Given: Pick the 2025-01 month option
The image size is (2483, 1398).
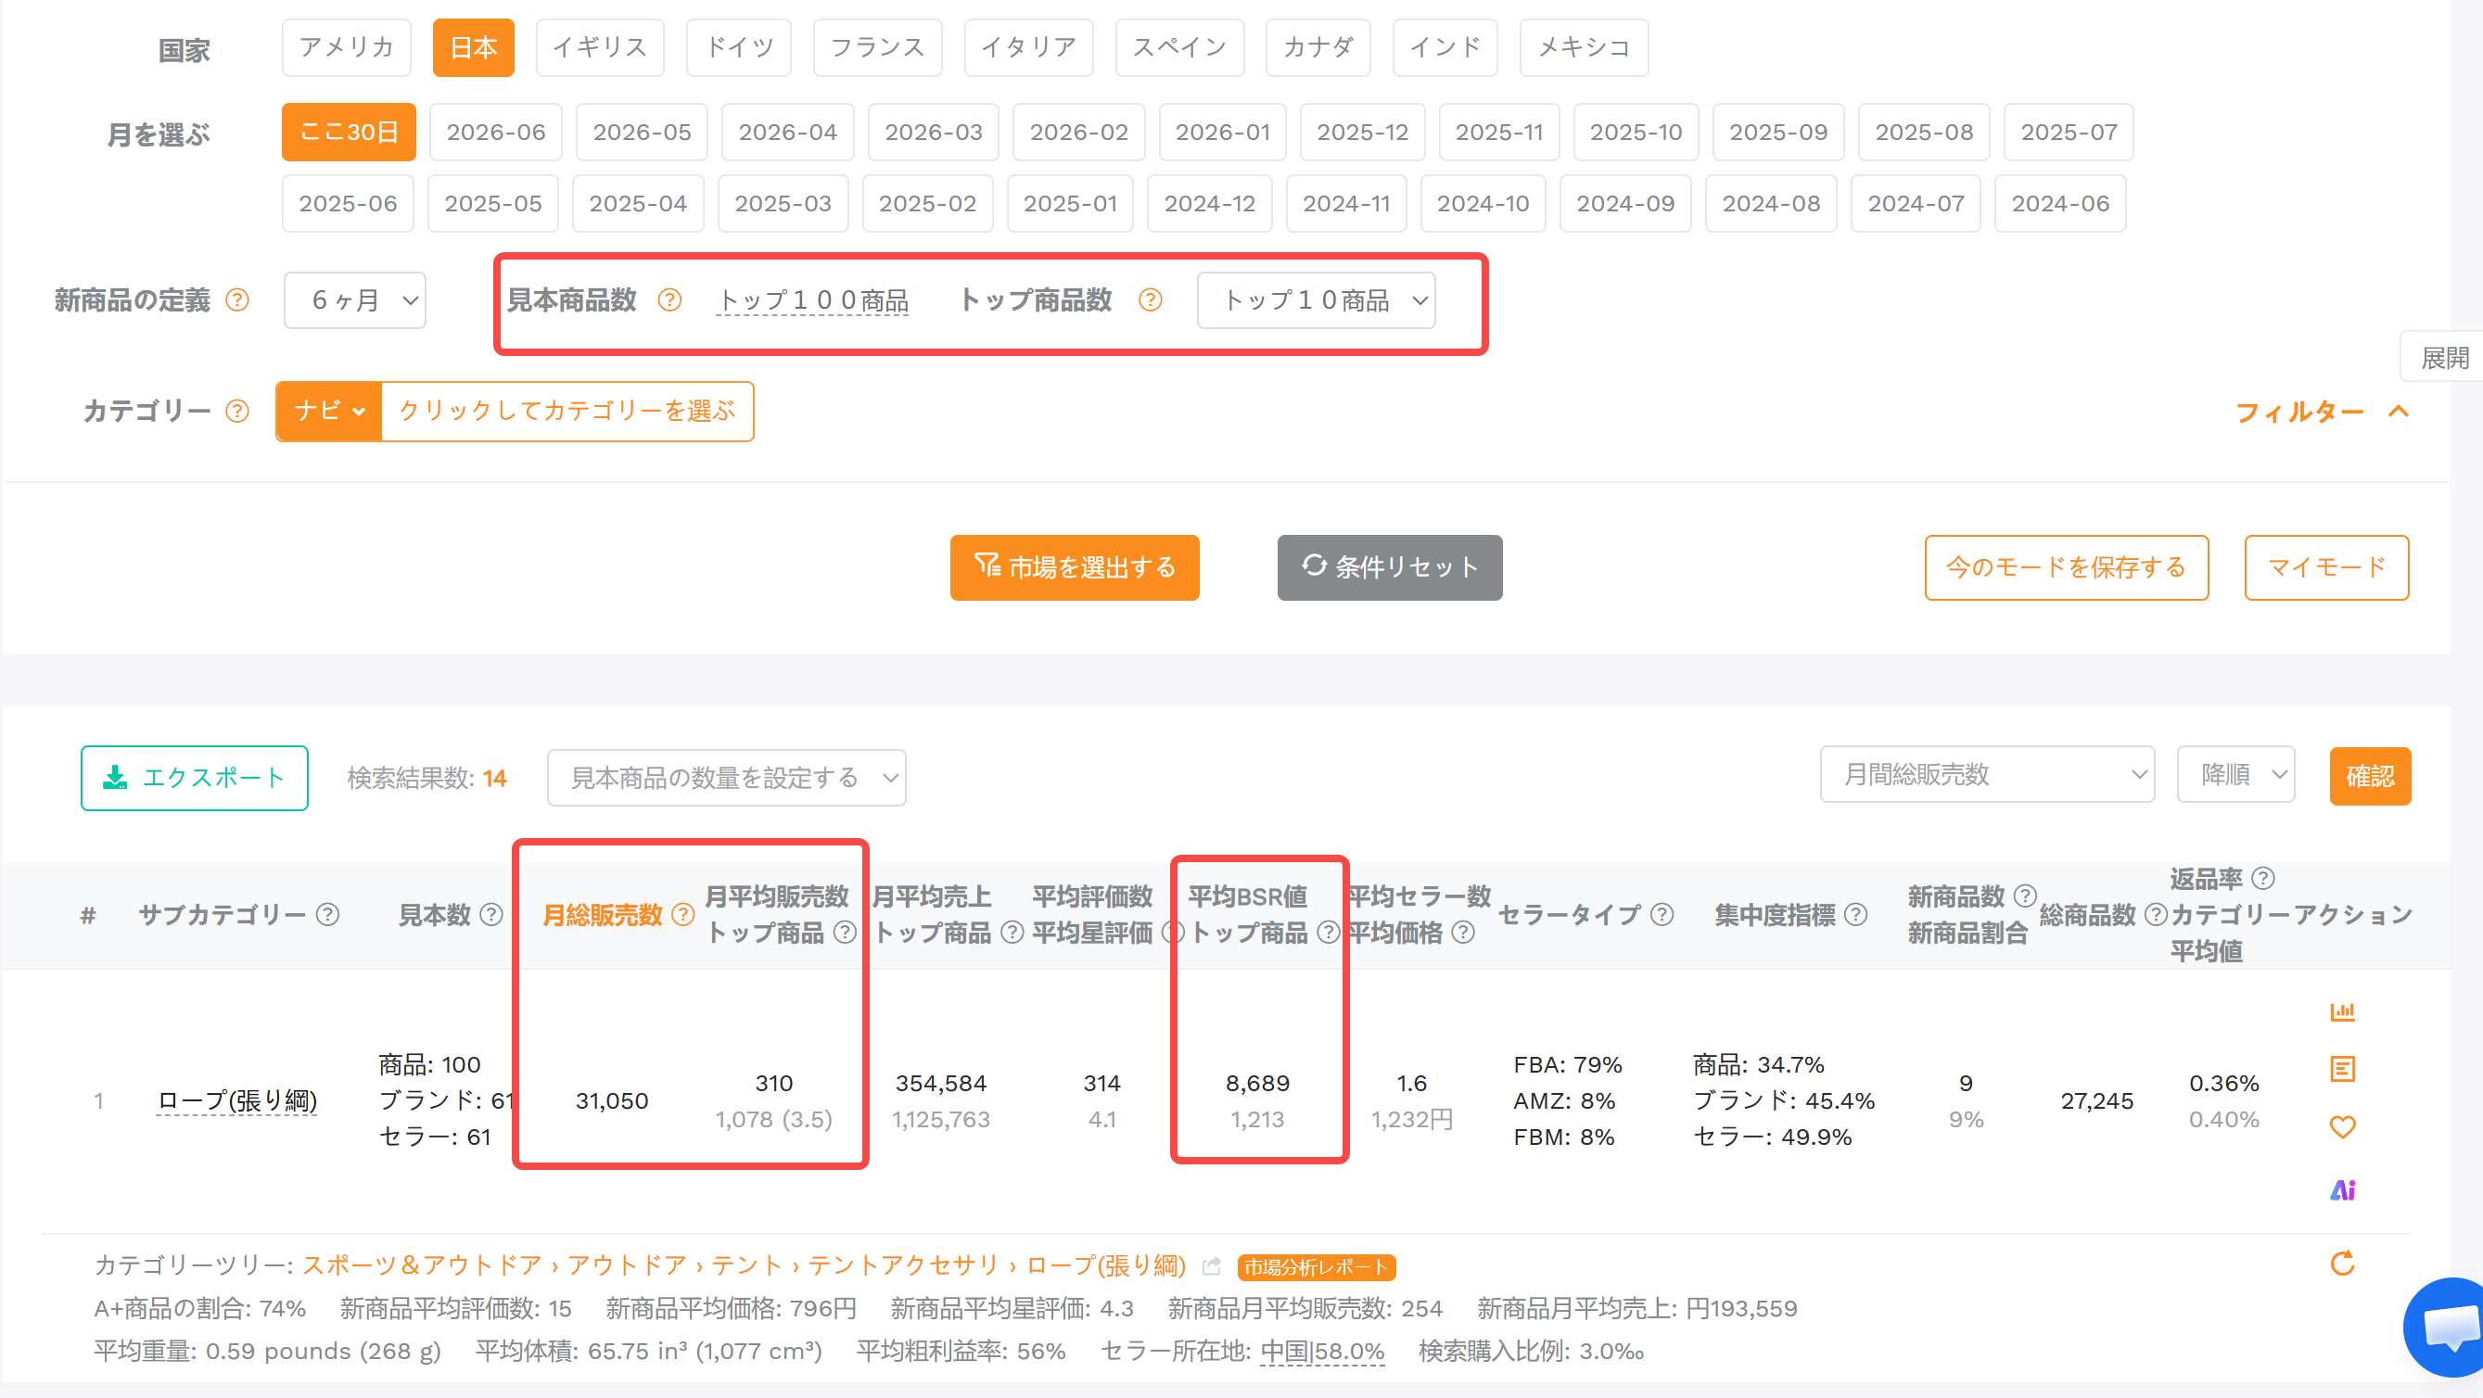Looking at the screenshot, I should [x=1070, y=203].
